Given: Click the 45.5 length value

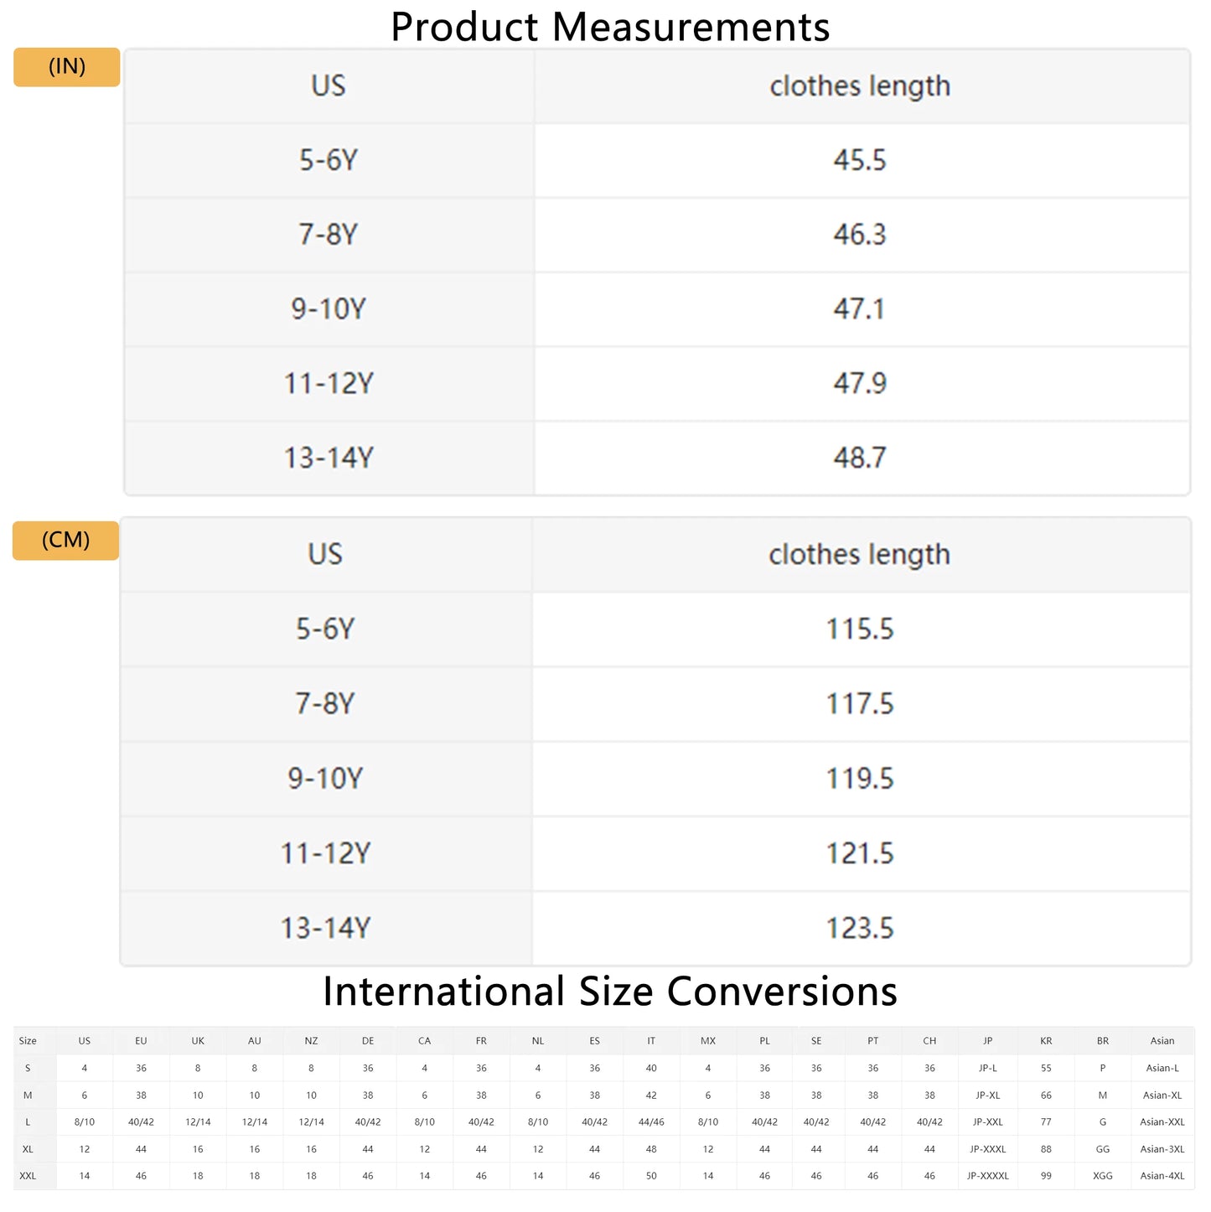Looking at the screenshot, I should (x=860, y=160).
